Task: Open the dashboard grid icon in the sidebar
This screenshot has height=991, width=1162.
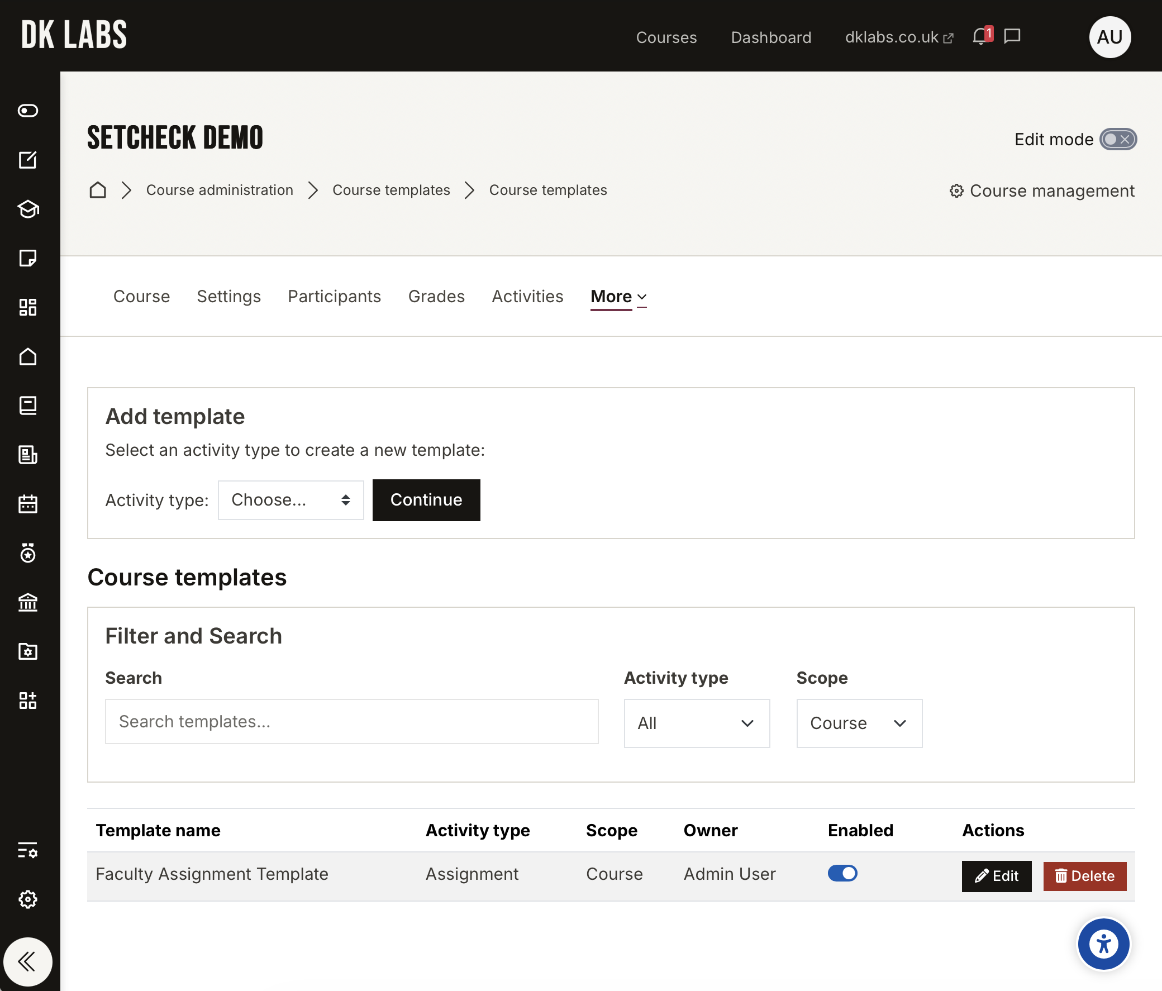Action: point(28,307)
